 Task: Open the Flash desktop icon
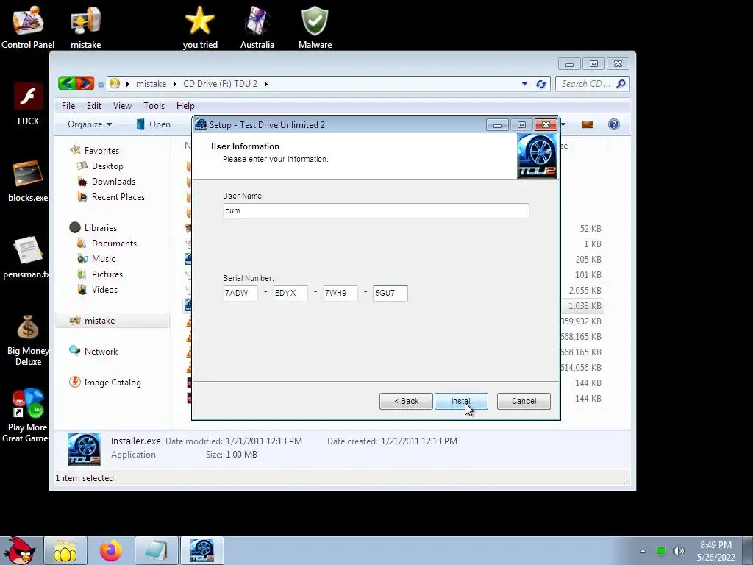(28, 103)
